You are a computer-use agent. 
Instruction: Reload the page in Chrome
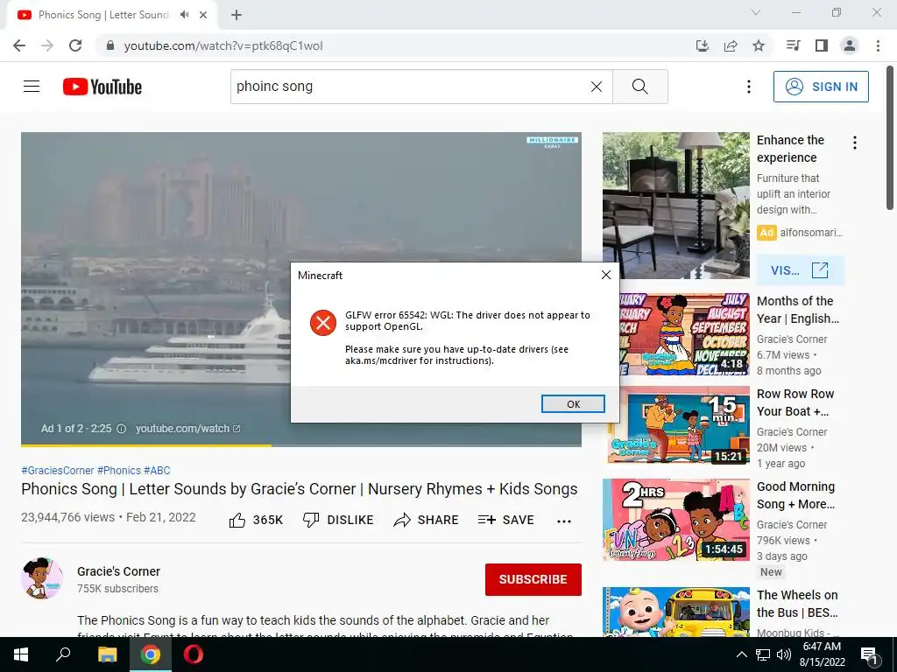pyautogui.click(x=75, y=45)
